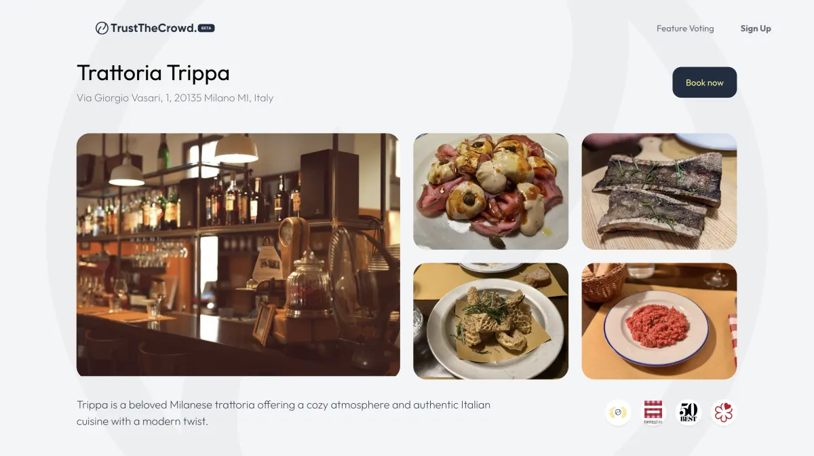Screen dimensions: 814x456
Task: Click the Book now button
Action: pos(704,82)
